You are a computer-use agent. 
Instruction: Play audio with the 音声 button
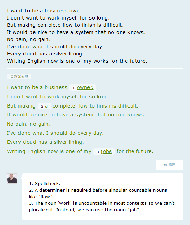click(169, 165)
